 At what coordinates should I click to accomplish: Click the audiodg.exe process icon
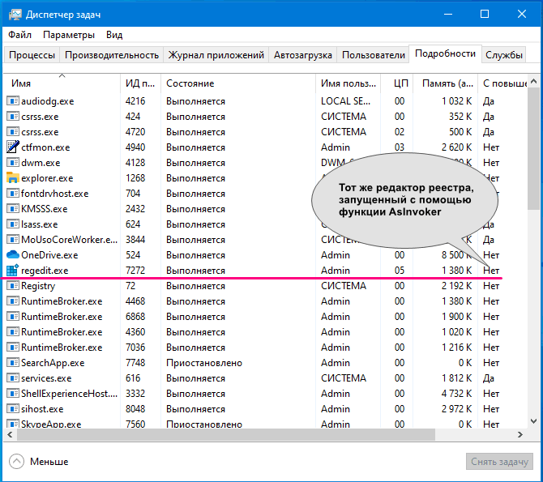click(x=13, y=101)
